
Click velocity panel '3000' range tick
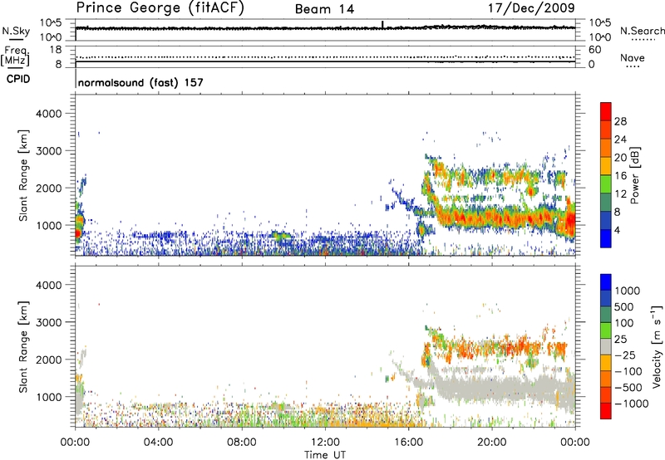pyautogui.click(x=48, y=322)
